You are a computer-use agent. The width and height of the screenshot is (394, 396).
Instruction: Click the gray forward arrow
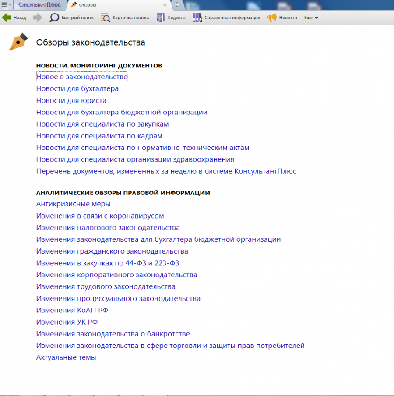[x=38, y=18]
